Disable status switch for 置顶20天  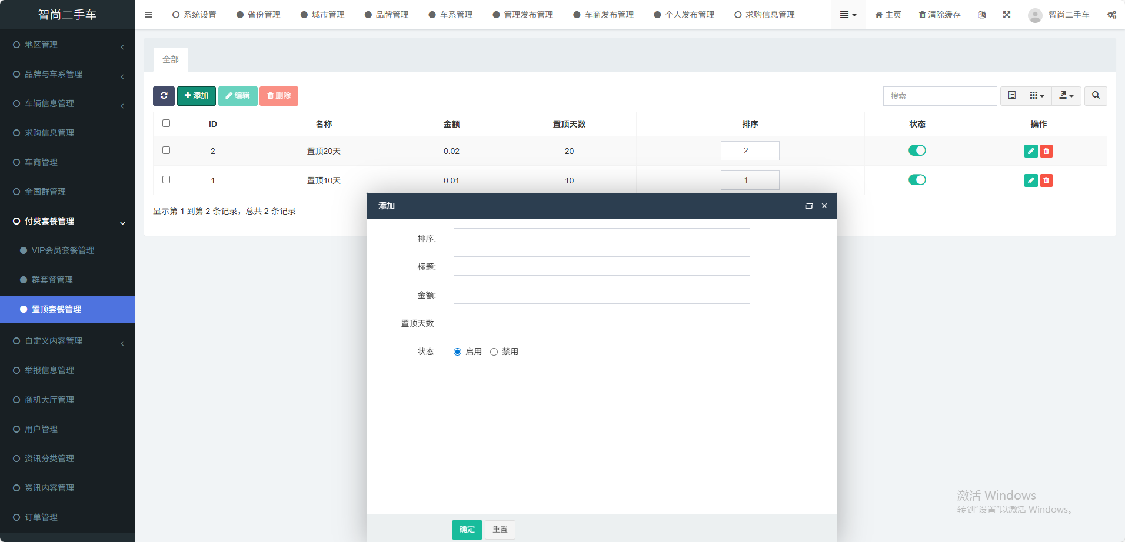tap(917, 150)
